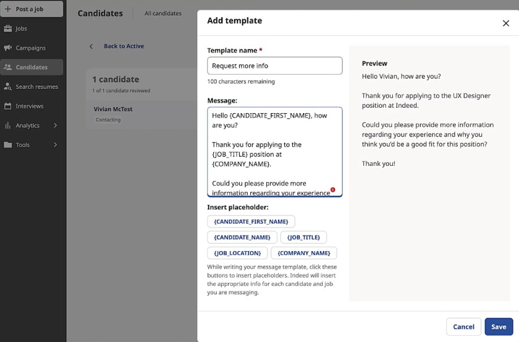
Task: Insert the {COMPANY_NAME} placeholder
Action: click(x=303, y=253)
